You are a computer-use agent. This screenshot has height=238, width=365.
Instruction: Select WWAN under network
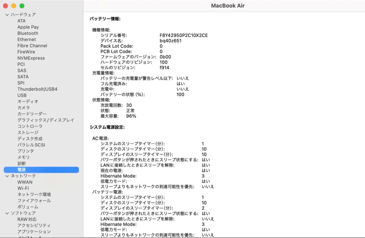click(x=25, y=182)
